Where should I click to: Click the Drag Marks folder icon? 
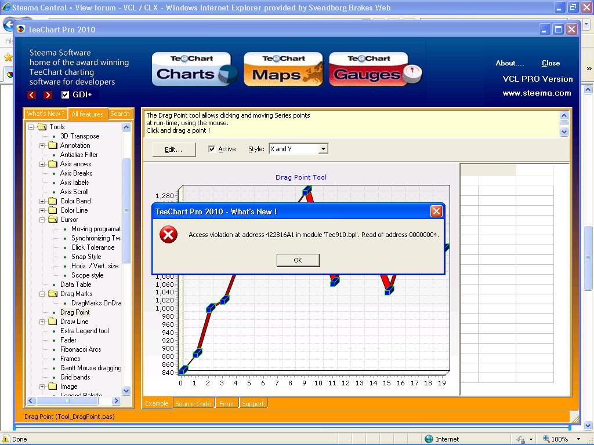(53, 294)
